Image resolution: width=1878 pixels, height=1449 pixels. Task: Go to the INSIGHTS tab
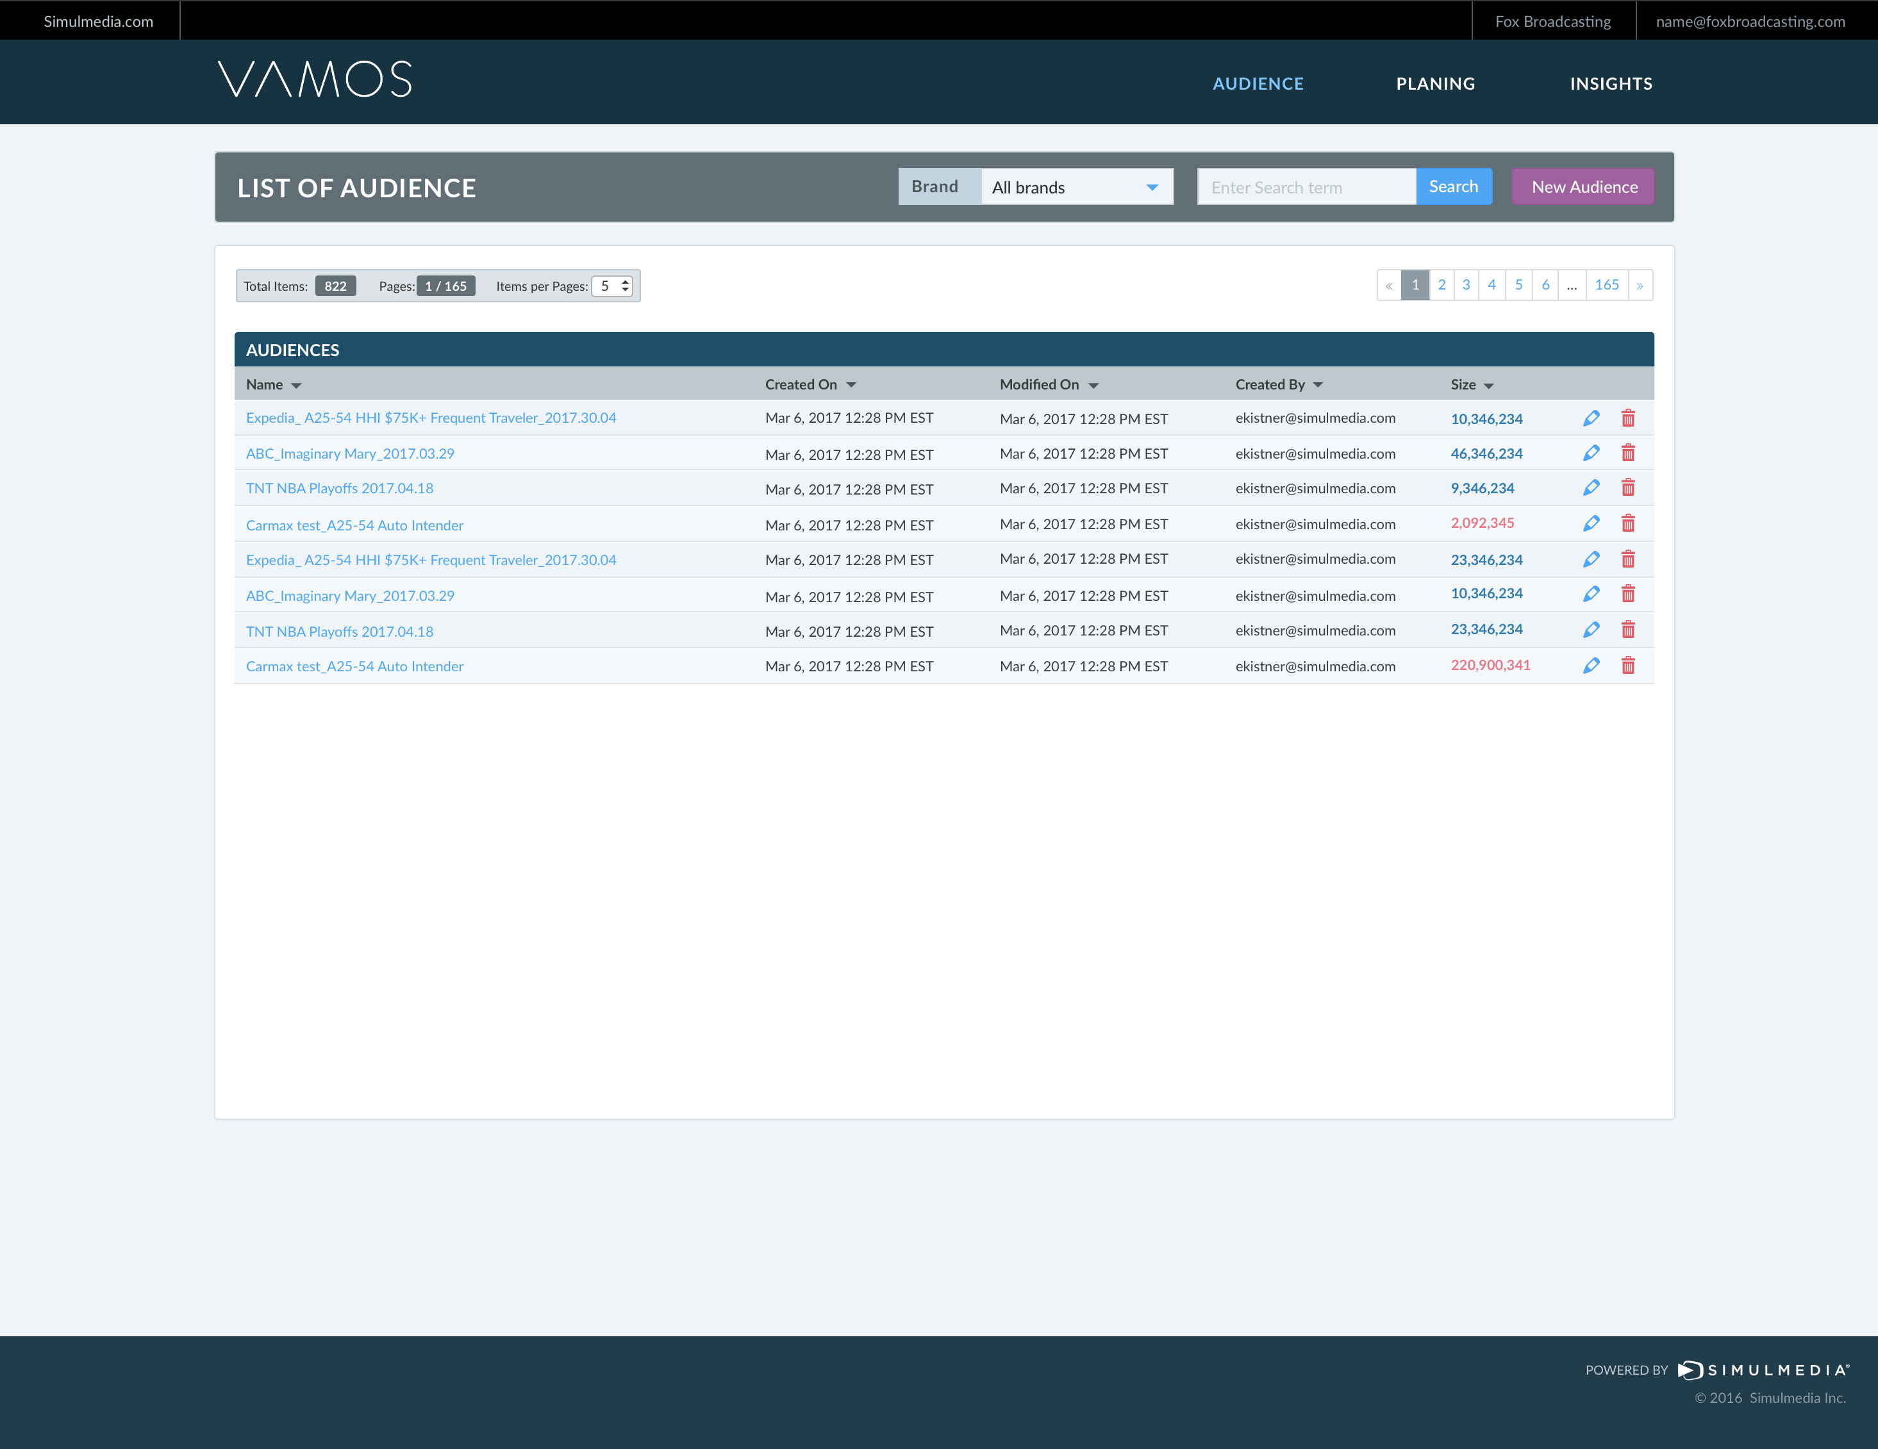(x=1611, y=83)
